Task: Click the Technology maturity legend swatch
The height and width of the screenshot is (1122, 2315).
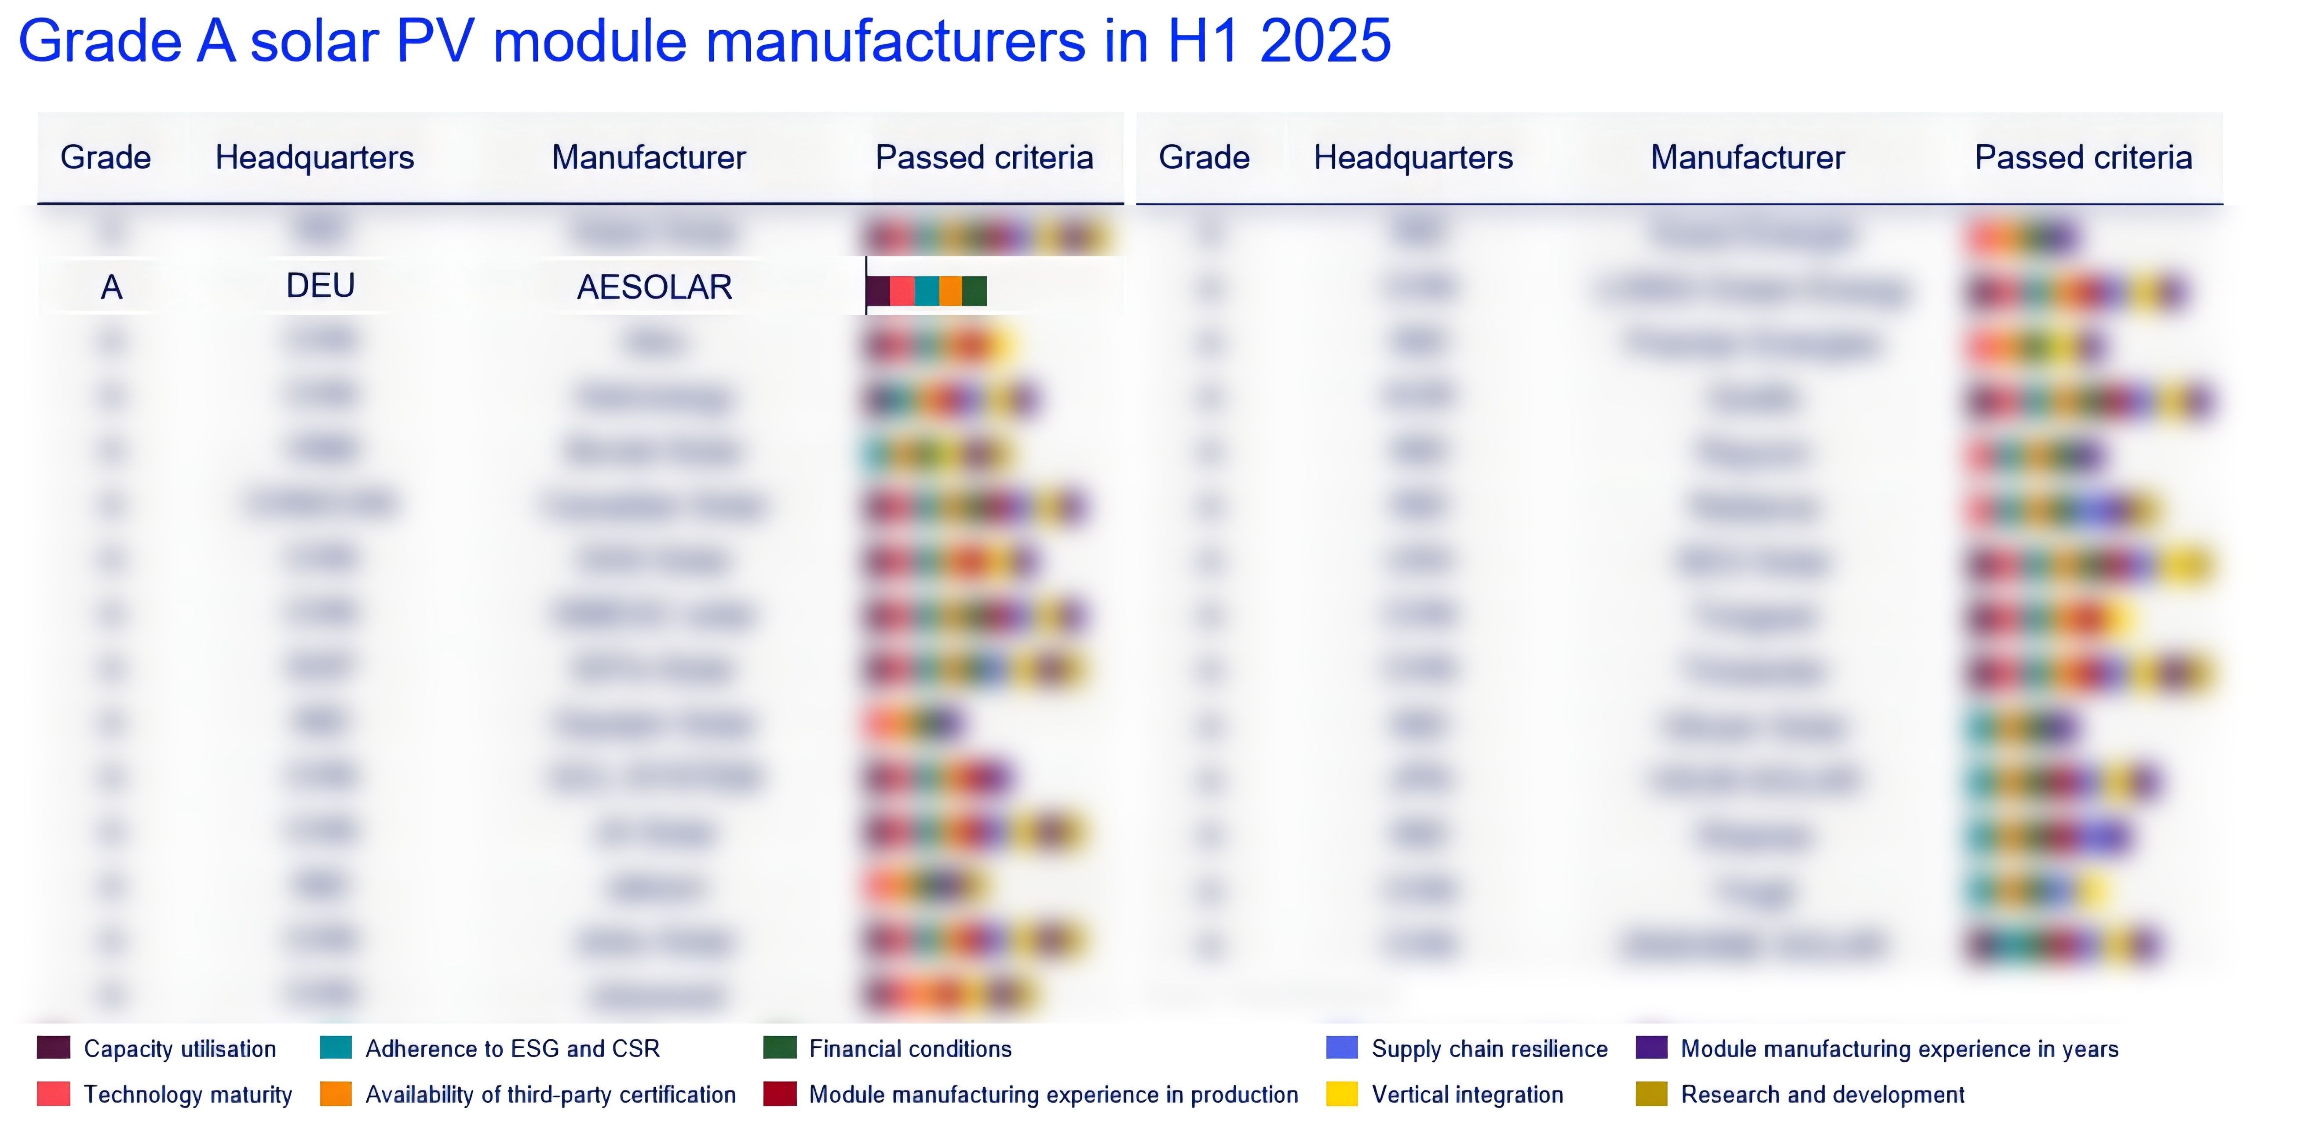Action: click(x=53, y=1093)
